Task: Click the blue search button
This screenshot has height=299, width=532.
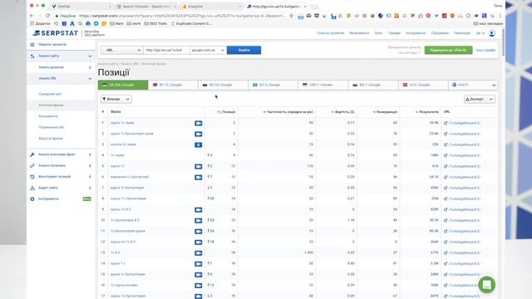Action: (x=244, y=50)
